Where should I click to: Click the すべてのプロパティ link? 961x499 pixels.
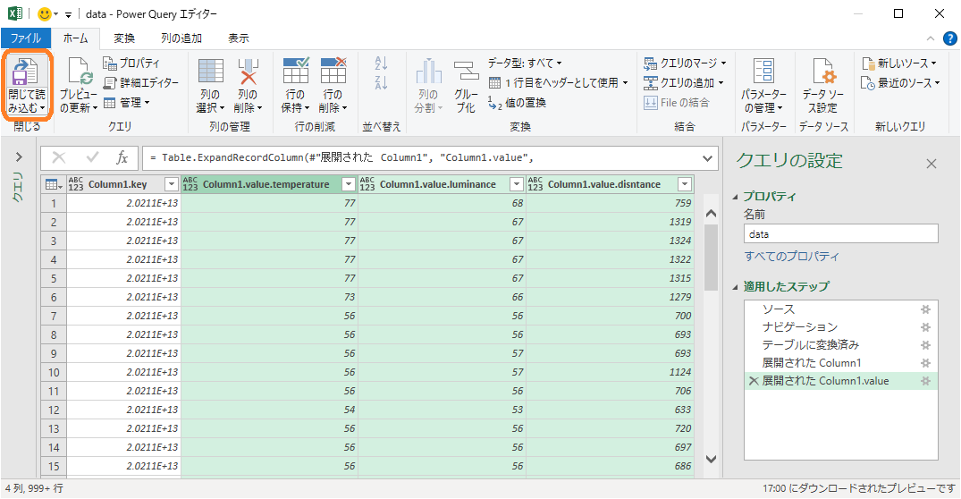[792, 257]
